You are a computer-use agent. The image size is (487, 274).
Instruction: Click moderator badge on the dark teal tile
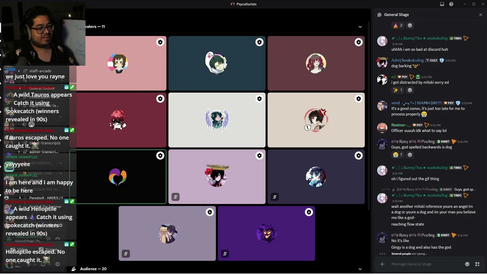[259, 42]
